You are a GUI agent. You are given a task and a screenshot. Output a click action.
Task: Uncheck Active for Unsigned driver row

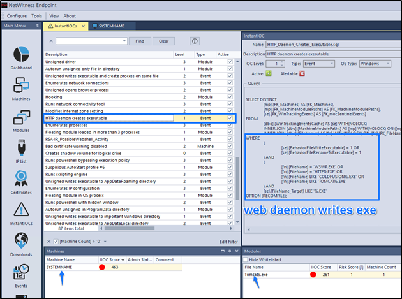(230, 61)
